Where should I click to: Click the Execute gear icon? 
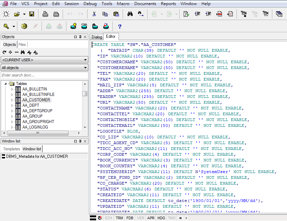pos(24,26)
